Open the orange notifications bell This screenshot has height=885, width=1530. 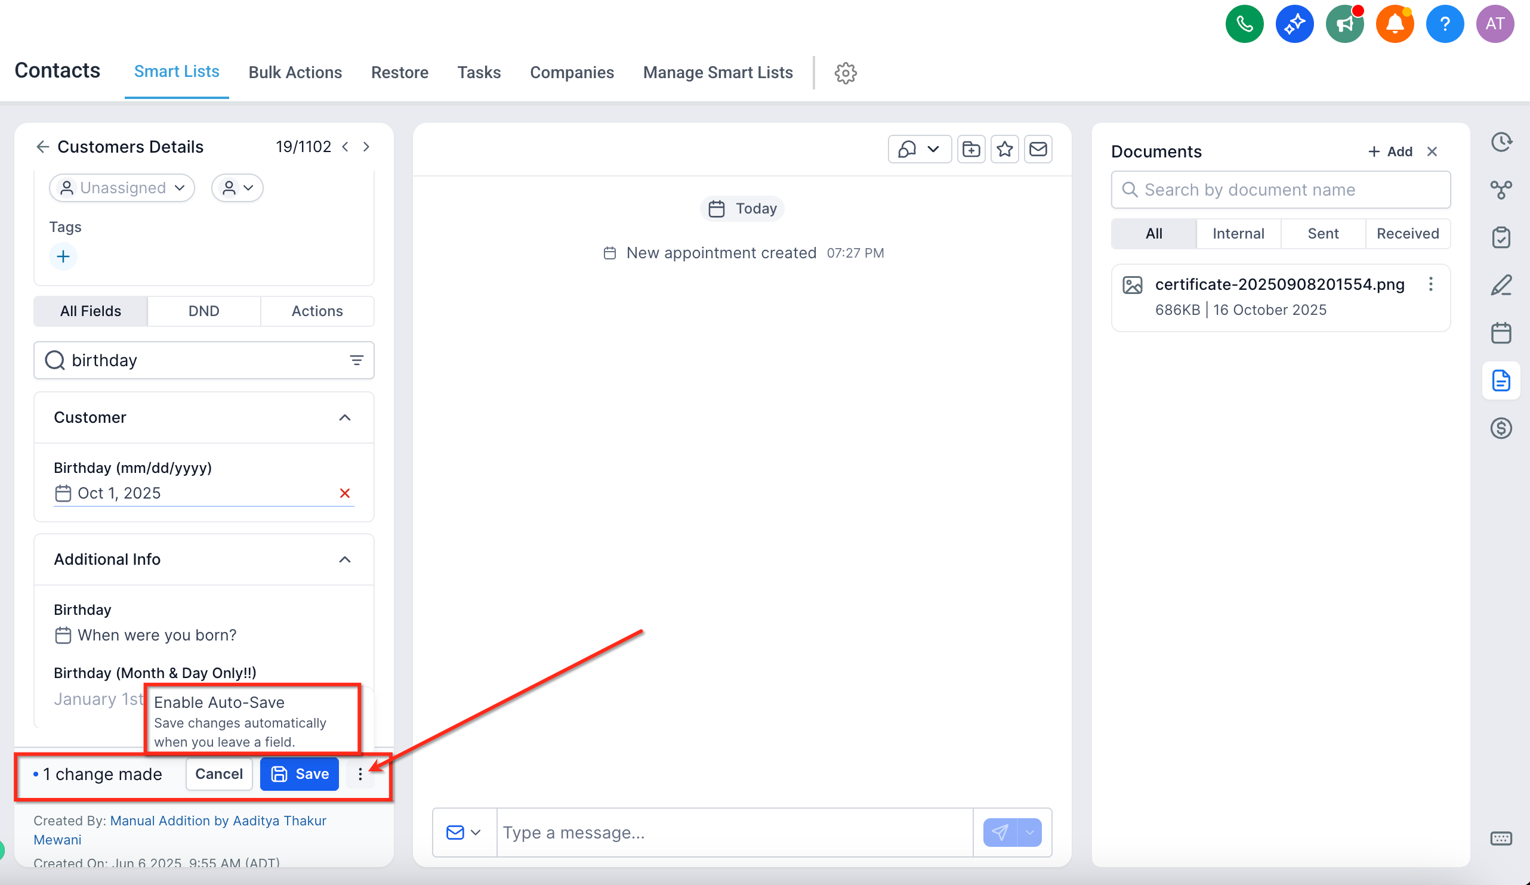[1395, 24]
